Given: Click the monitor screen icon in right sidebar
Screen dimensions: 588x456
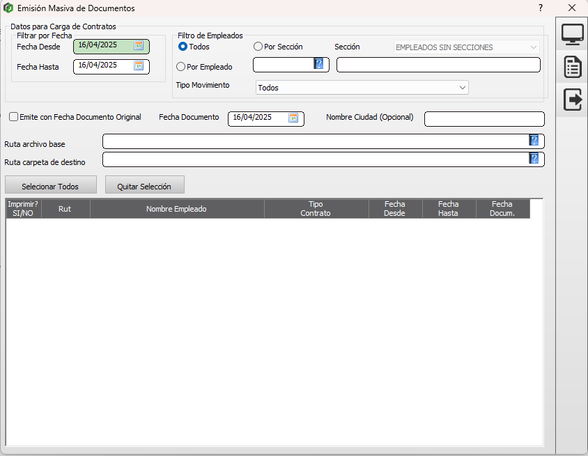Looking at the screenshot, I should [573, 34].
